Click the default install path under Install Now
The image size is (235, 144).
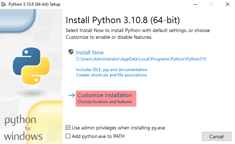[141, 59]
